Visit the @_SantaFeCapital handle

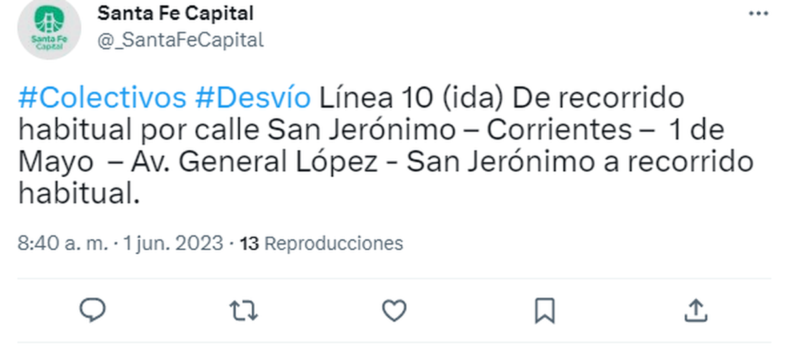tap(180, 40)
